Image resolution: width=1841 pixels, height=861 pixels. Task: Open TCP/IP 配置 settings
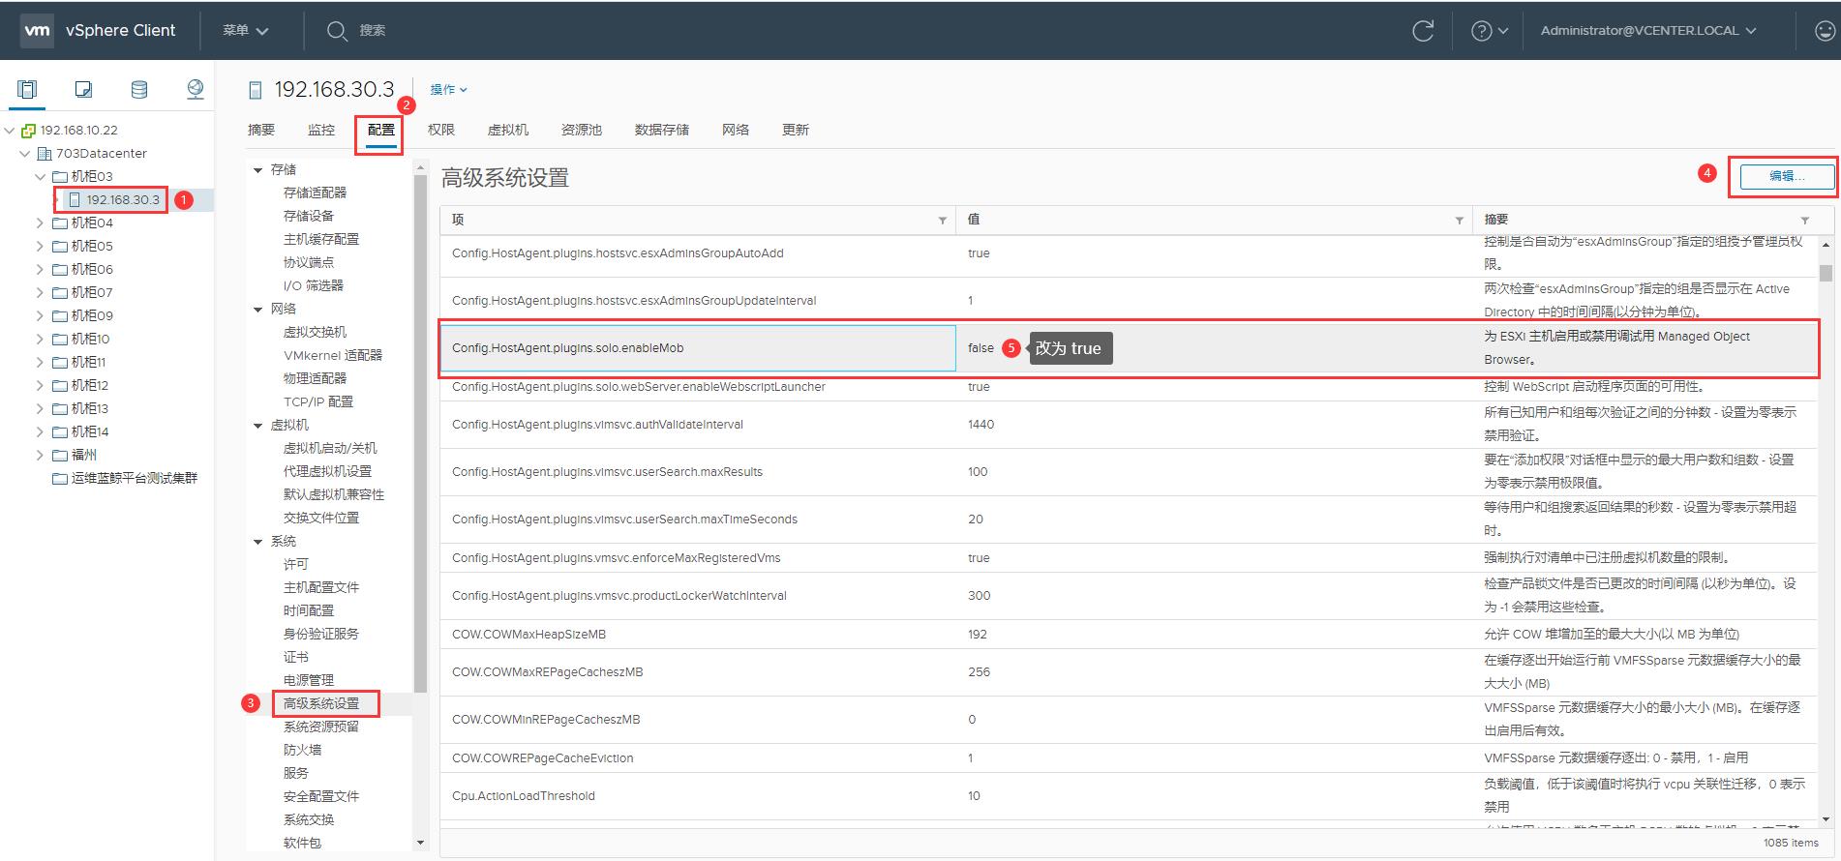pyautogui.click(x=317, y=401)
